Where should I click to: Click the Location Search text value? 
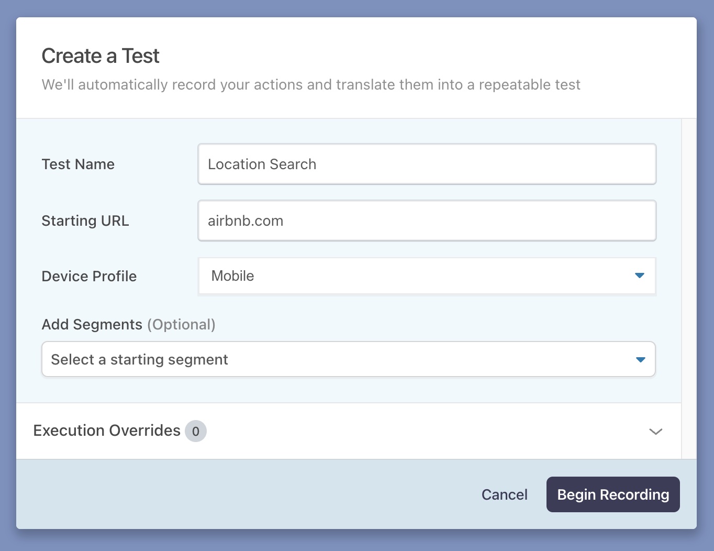click(x=262, y=164)
